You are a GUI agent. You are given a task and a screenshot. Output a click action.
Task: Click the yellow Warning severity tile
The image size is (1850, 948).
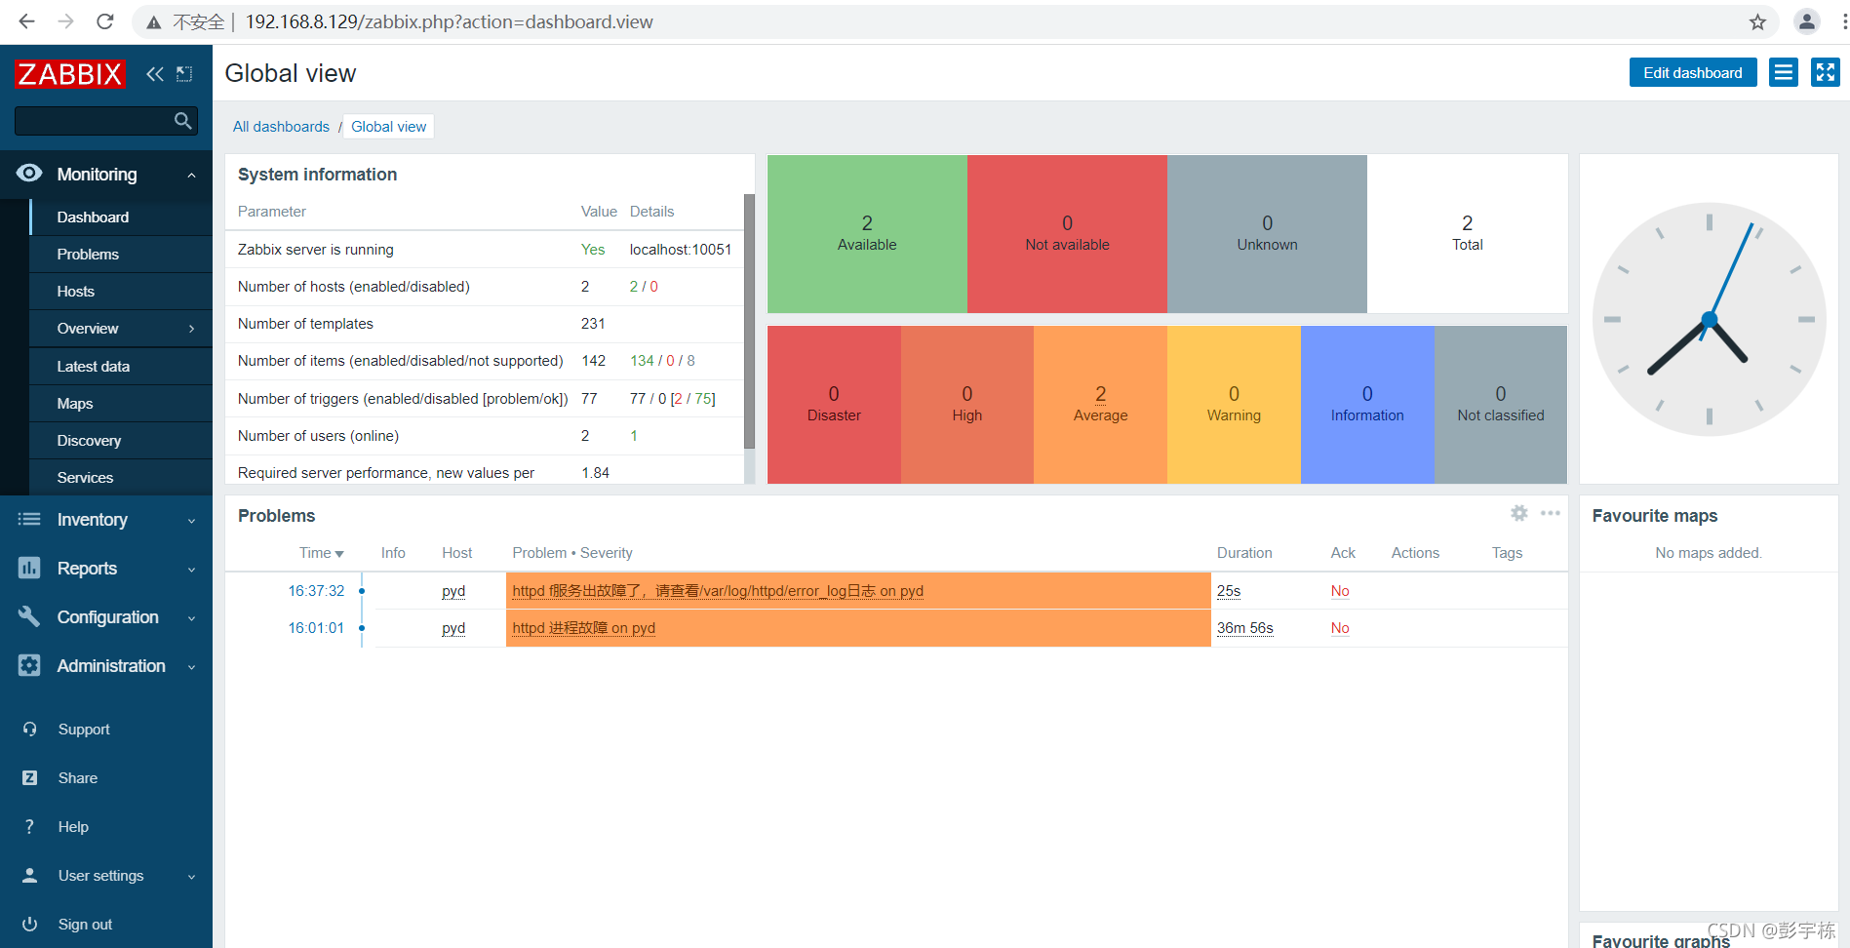pyautogui.click(x=1234, y=405)
